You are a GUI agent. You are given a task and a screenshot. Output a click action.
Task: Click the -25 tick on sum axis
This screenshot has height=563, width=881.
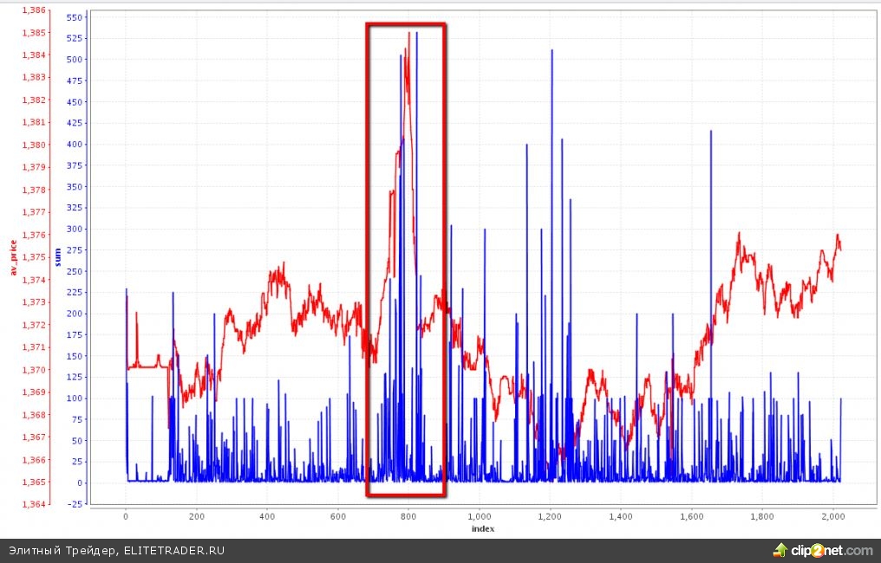(75, 504)
